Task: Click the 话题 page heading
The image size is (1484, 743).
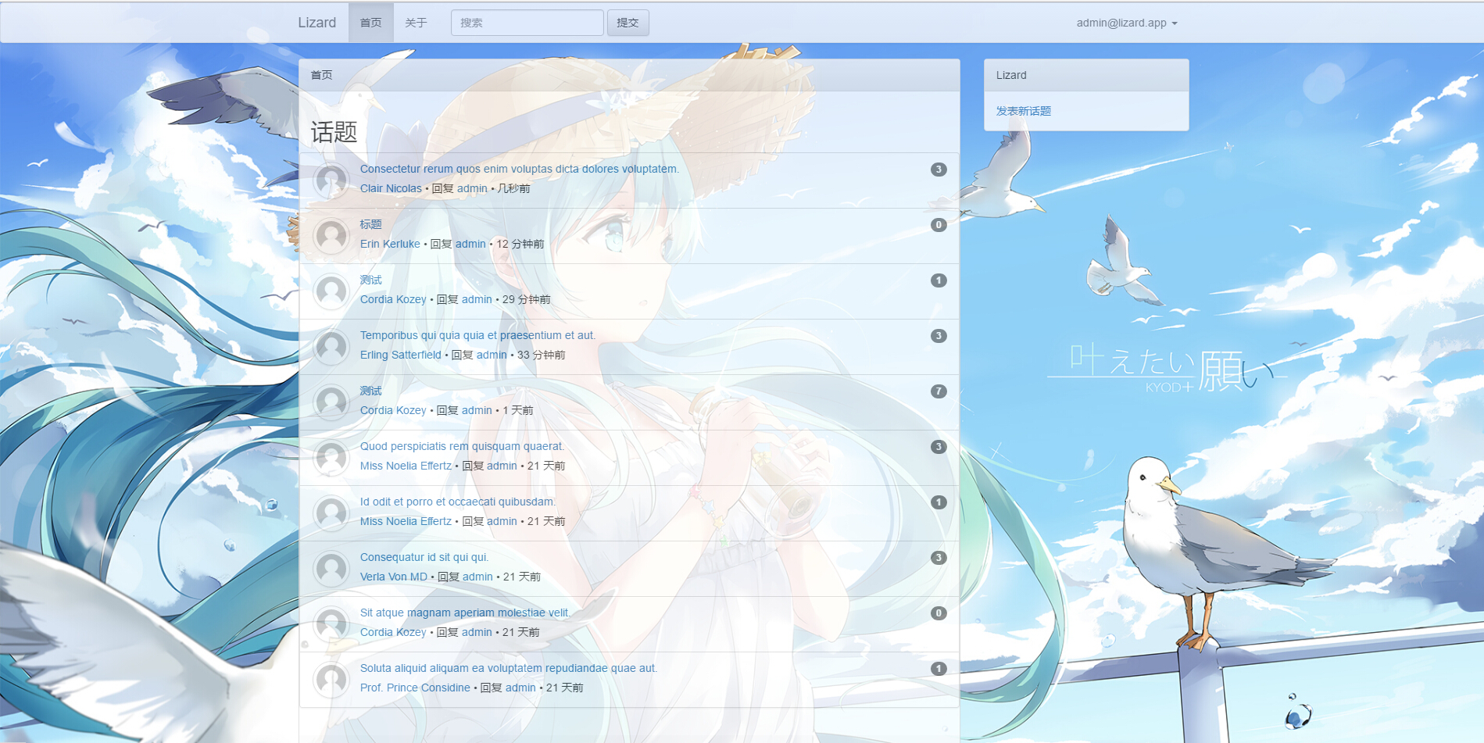Action: [x=334, y=131]
